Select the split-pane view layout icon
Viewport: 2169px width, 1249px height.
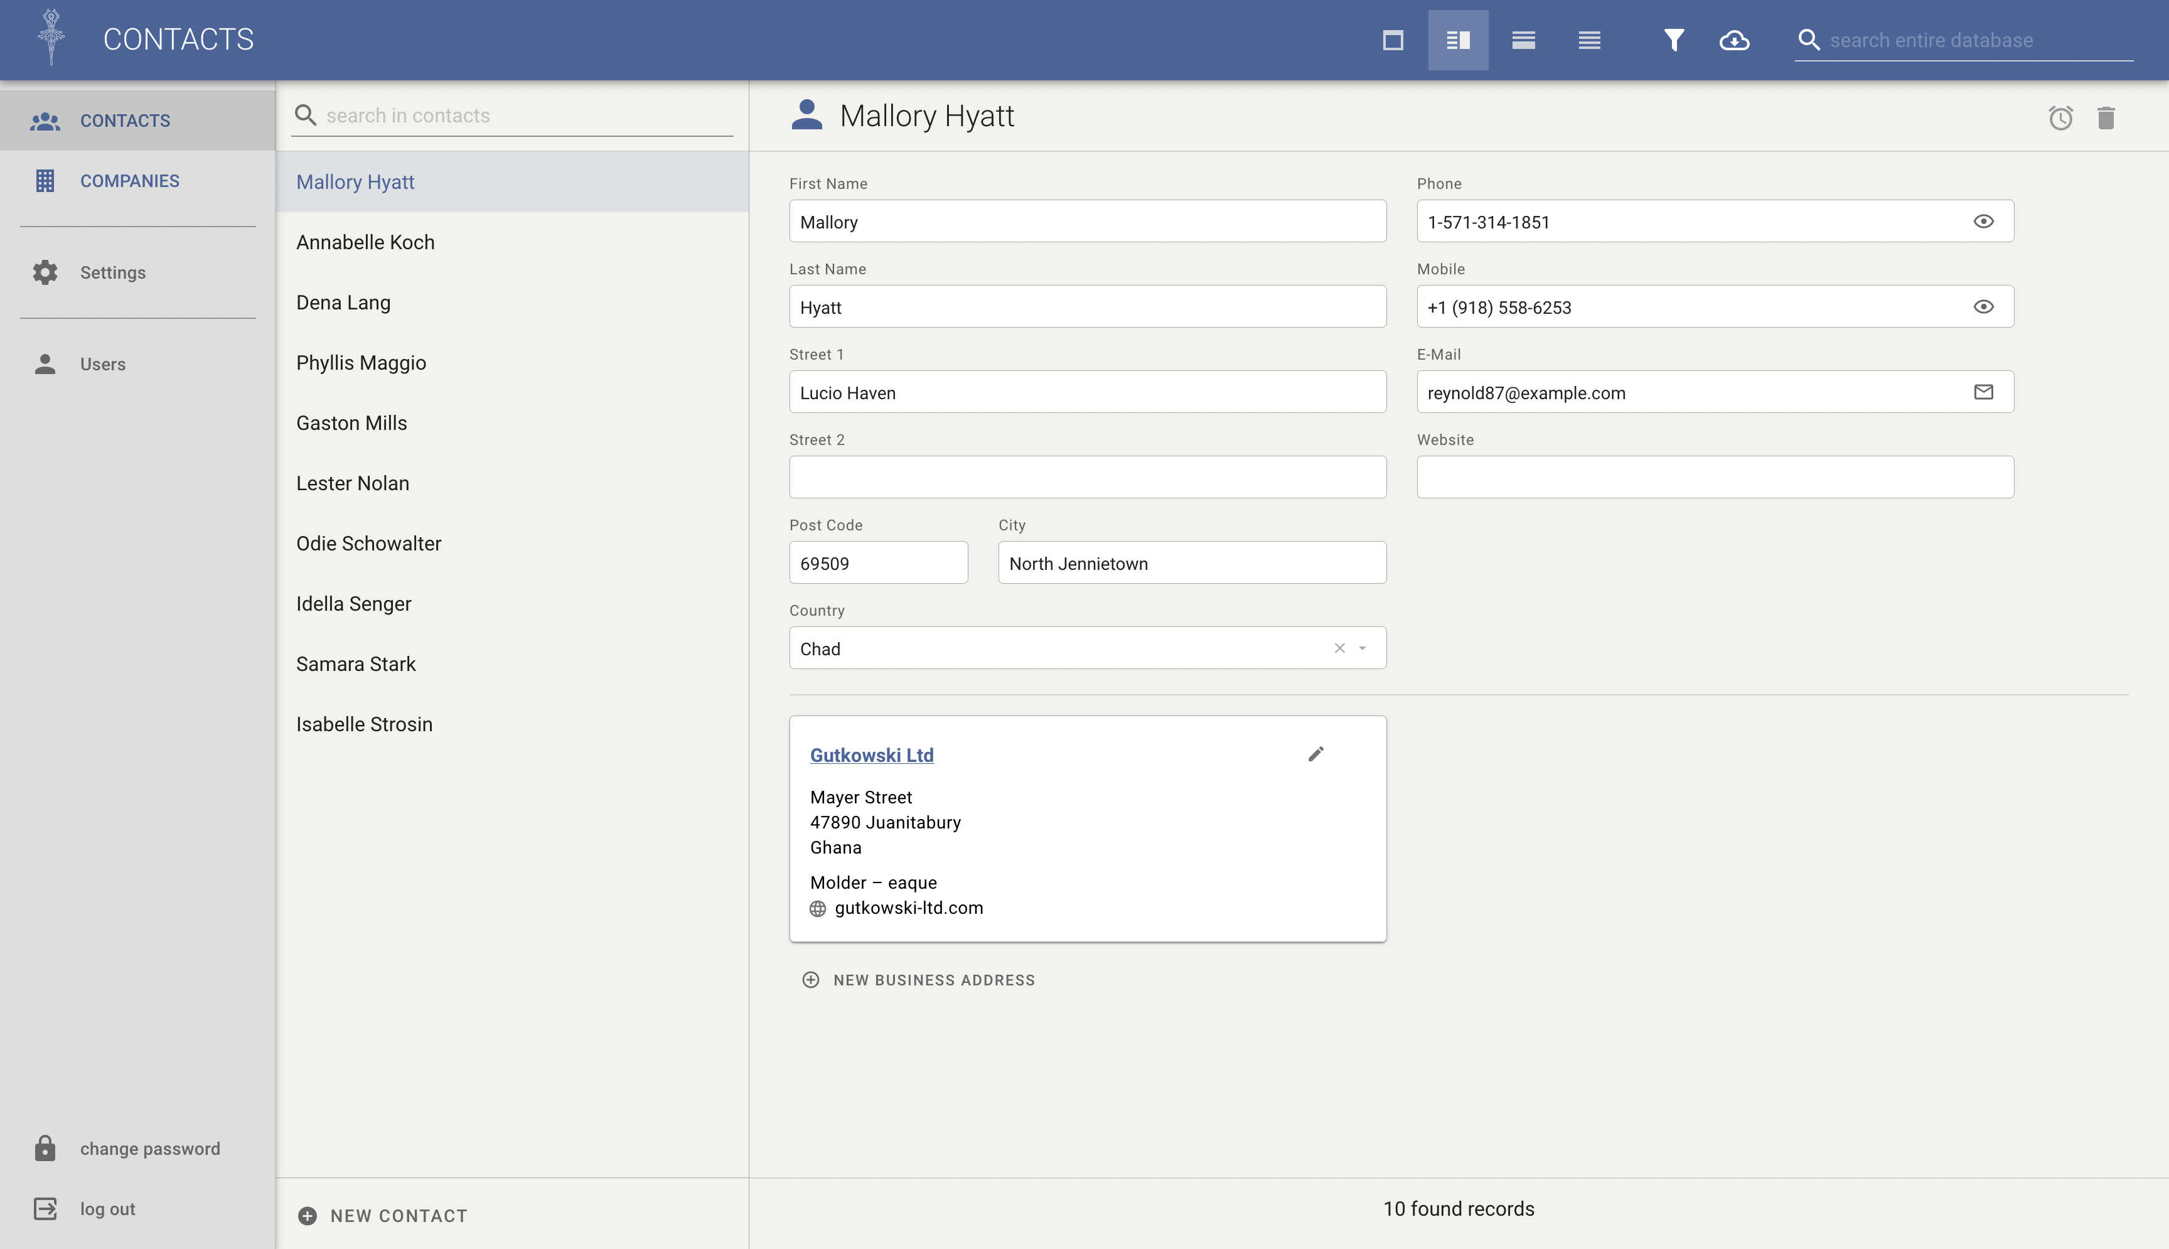click(1458, 40)
